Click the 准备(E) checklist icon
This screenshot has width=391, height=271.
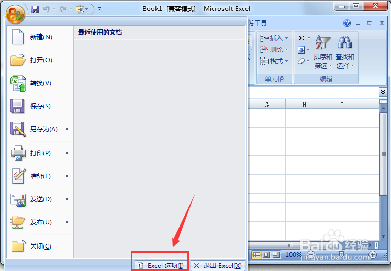(x=18, y=176)
